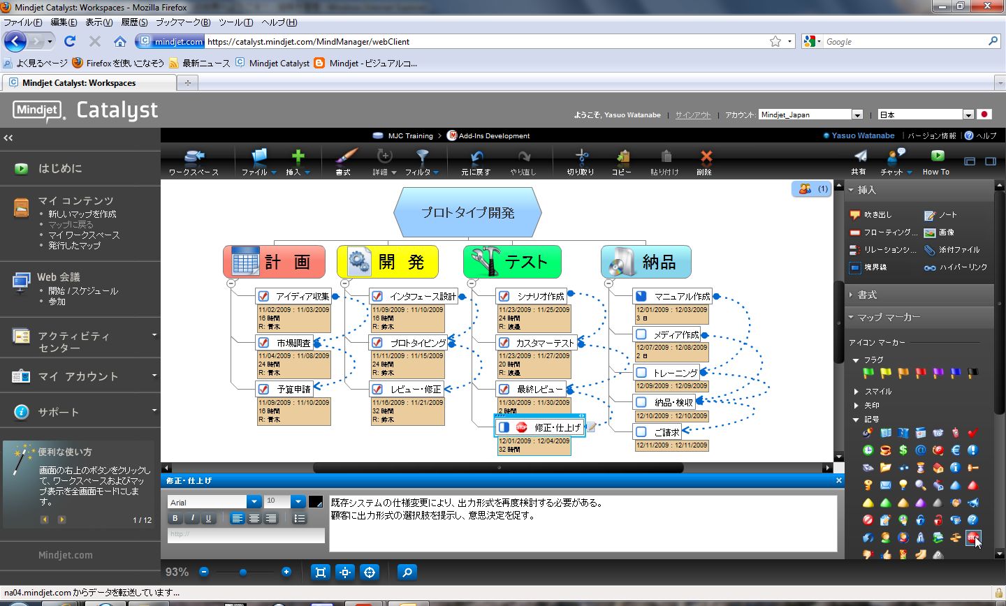The image size is (1006, 606).
Task: Open the ツール(T) menu
Action: [x=235, y=22]
